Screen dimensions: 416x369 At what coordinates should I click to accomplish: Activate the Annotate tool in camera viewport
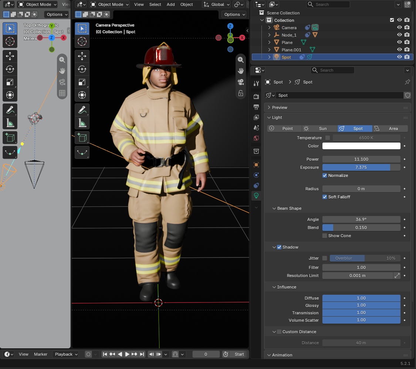point(82,110)
